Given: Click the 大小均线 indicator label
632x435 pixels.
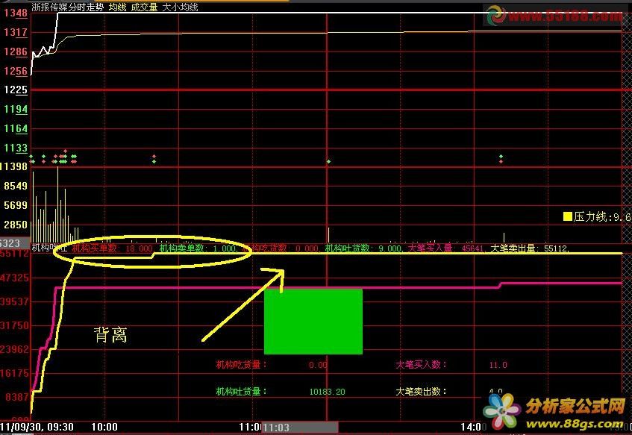Looking at the screenshot, I should click(180, 7).
